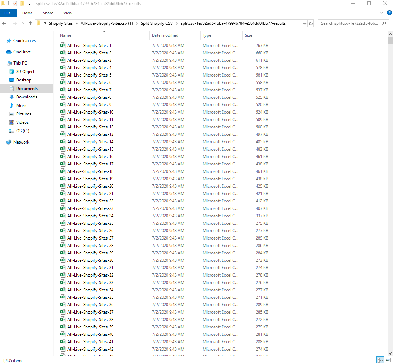Viewport: 393px width, 363px height.
Task: Click Excel icon of All-Live-Shopify-Sites-1
Action: point(63,46)
